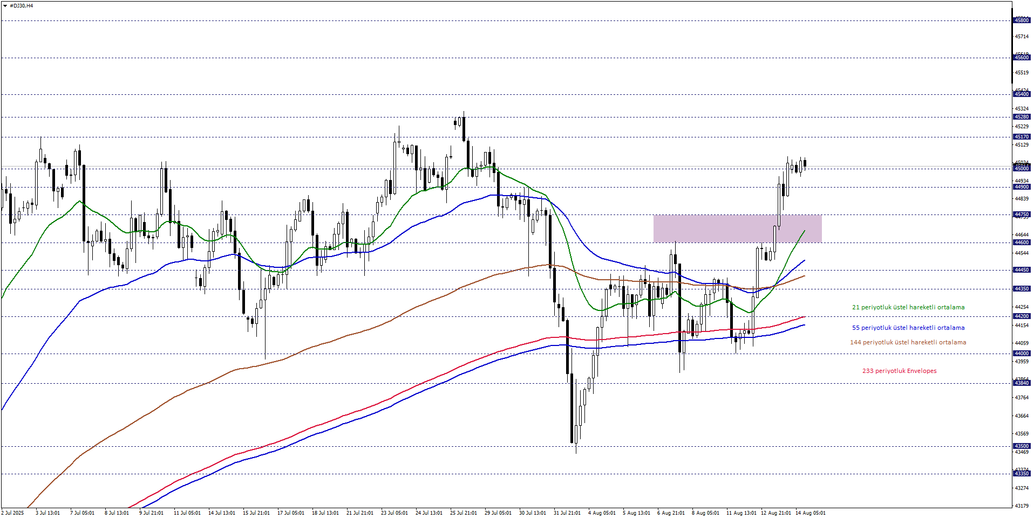The height and width of the screenshot is (519, 1034).
Task: Click the 7 Jul 05:01 time axis label
Action: pos(82,513)
